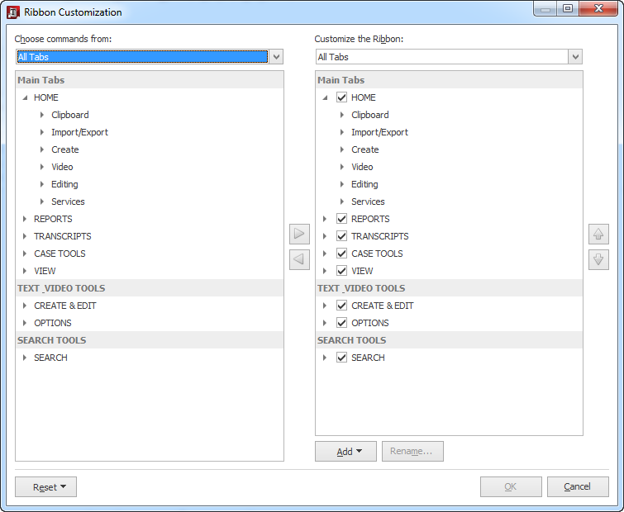Click the move down arrow button

click(598, 259)
